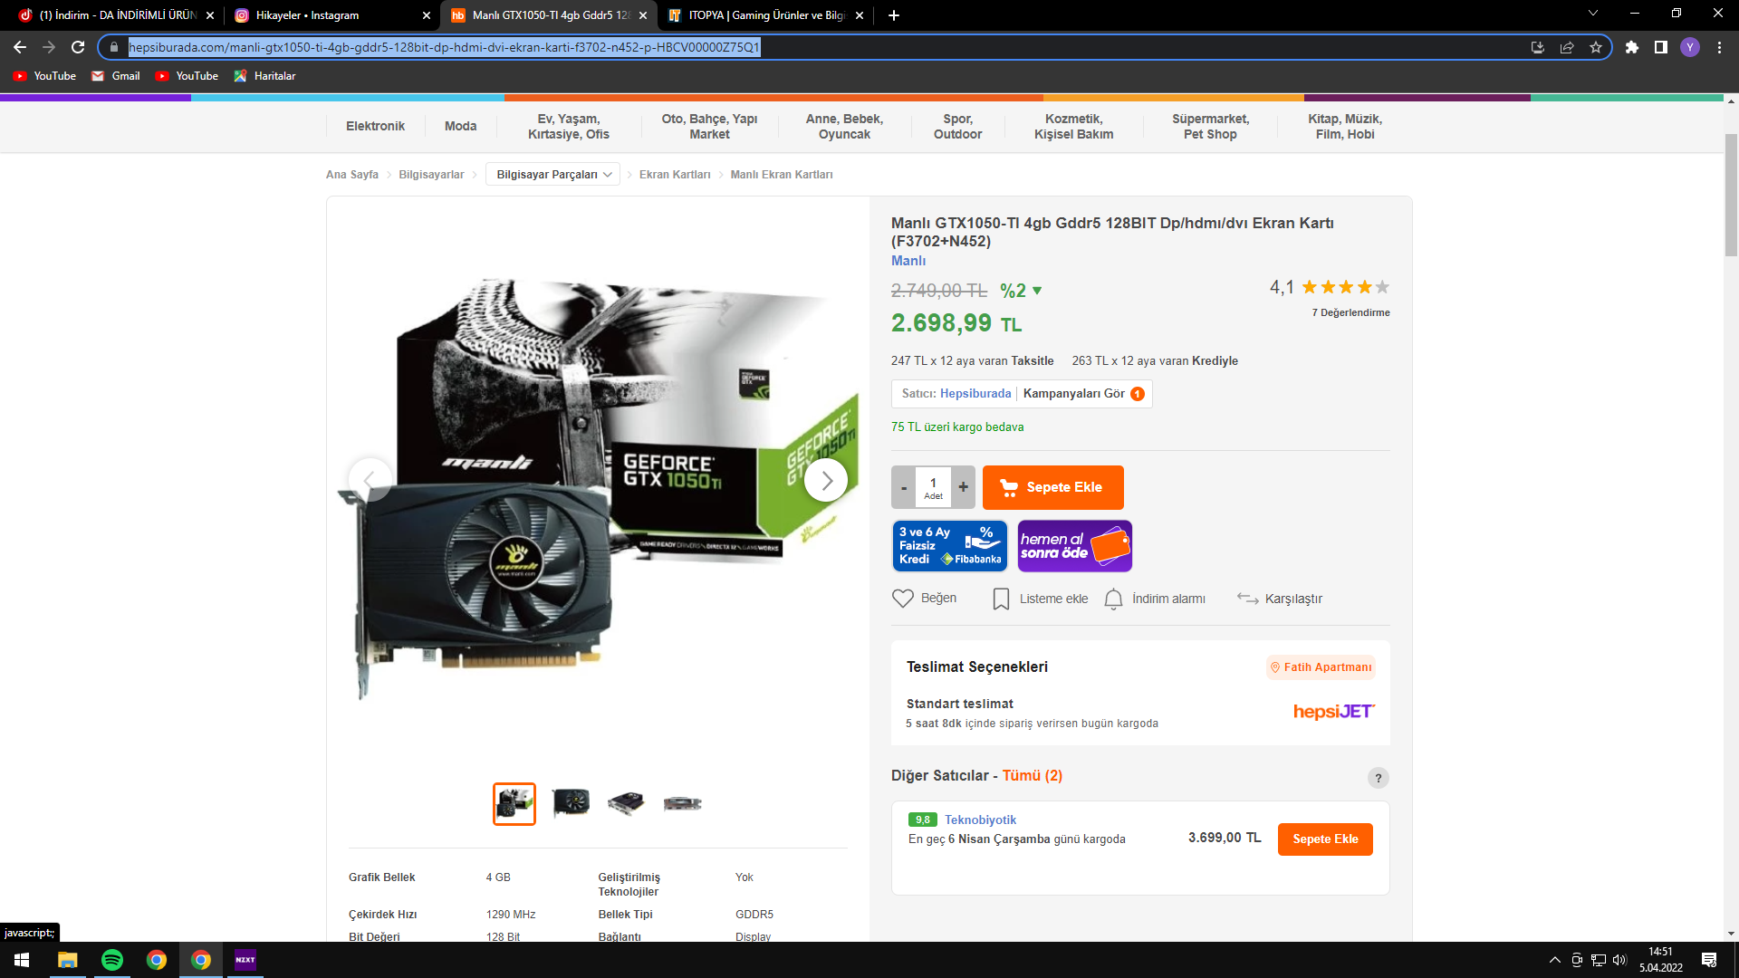Image resolution: width=1739 pixels, height=978 pixels.
Task: Open Spor, Outdoor category menu
Action: click(957, 126)
